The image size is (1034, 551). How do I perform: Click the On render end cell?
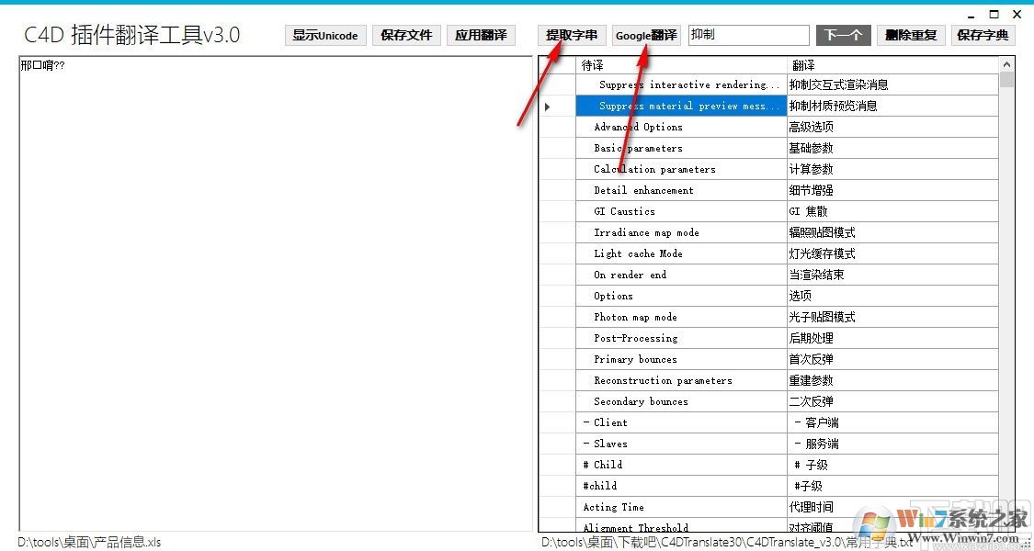(681, 275)
